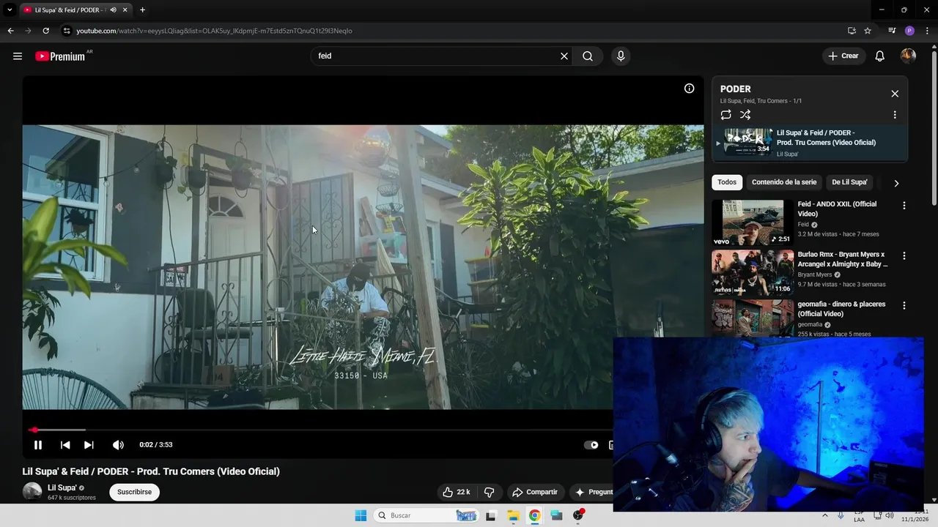
Task: Open options for Feid - ANDO XXIL
Action: (x=904, y=206)
